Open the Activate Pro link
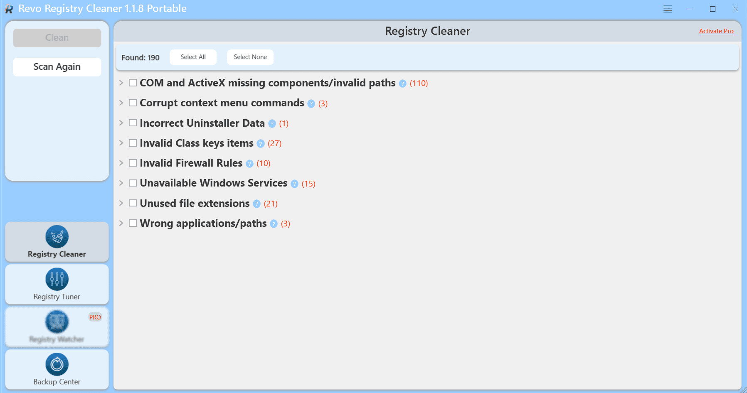Screen dimensions: 747x393 point(716,31)
